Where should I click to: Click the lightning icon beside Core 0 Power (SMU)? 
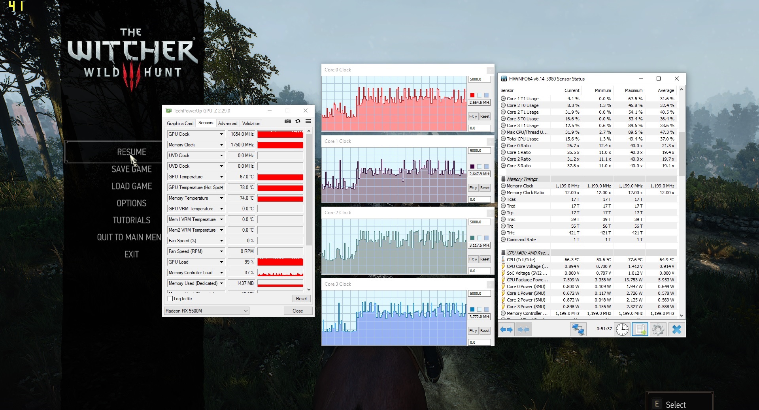tap(503, 286)
